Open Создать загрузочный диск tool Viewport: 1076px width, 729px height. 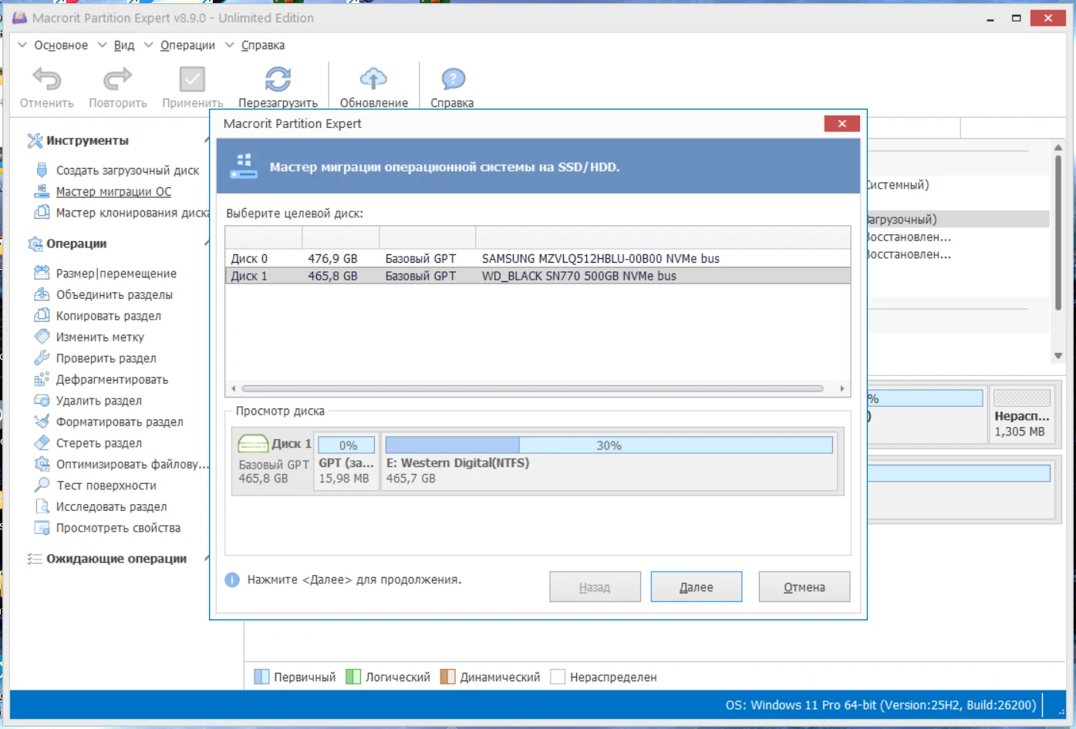127,170
